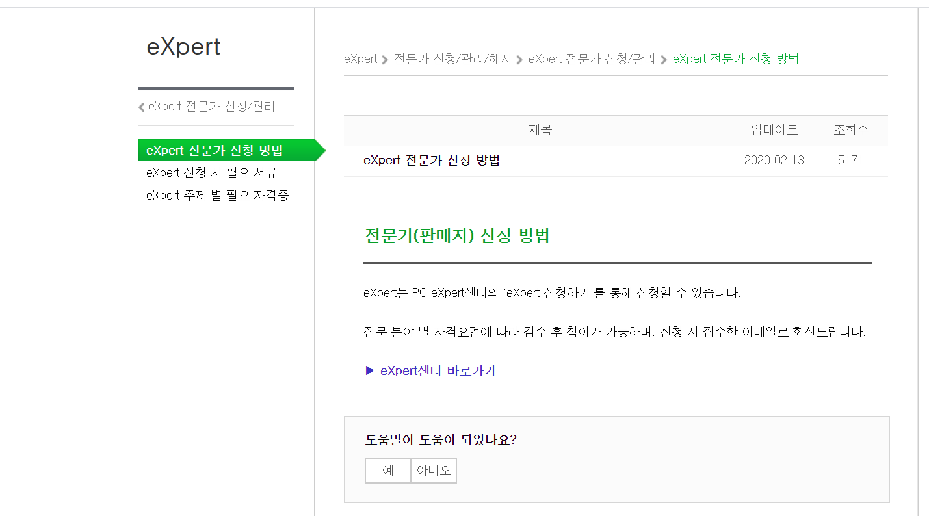Click heading '전문가(판매자) 신청 방법'

(458, 236)
